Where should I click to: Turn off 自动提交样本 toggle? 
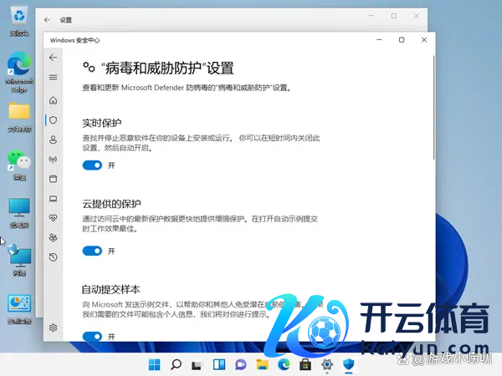pos(92,336)
